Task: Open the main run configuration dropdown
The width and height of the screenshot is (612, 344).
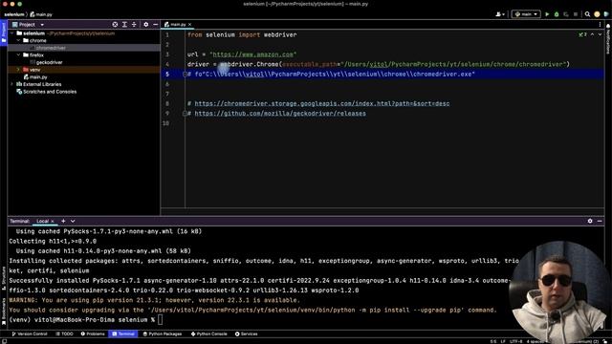Action: (526, 14)
